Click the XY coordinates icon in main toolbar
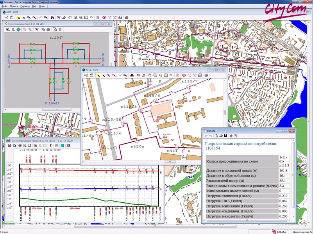This screenshot has width=313, height=234. tap(59, 17)
